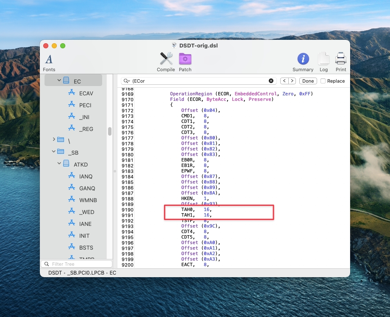Enable the Replace checkbox
The width and height of the screenshot is (390, 317).
(323, 81)
